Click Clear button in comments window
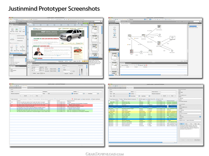The image size is (209, 156). [x=37, y=96]
